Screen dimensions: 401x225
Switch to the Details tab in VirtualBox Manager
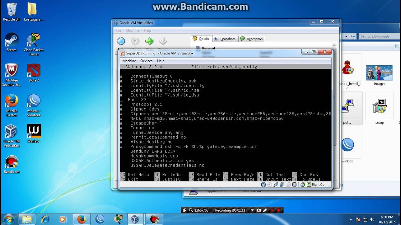coord(201,39)
